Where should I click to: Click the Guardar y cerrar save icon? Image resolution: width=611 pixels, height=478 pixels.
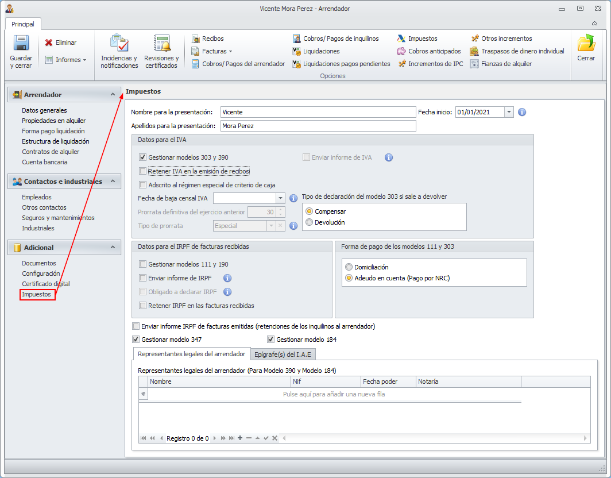point(21,43)
